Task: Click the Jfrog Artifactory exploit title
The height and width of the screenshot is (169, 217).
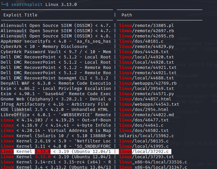Action: (x=54, y=104)
